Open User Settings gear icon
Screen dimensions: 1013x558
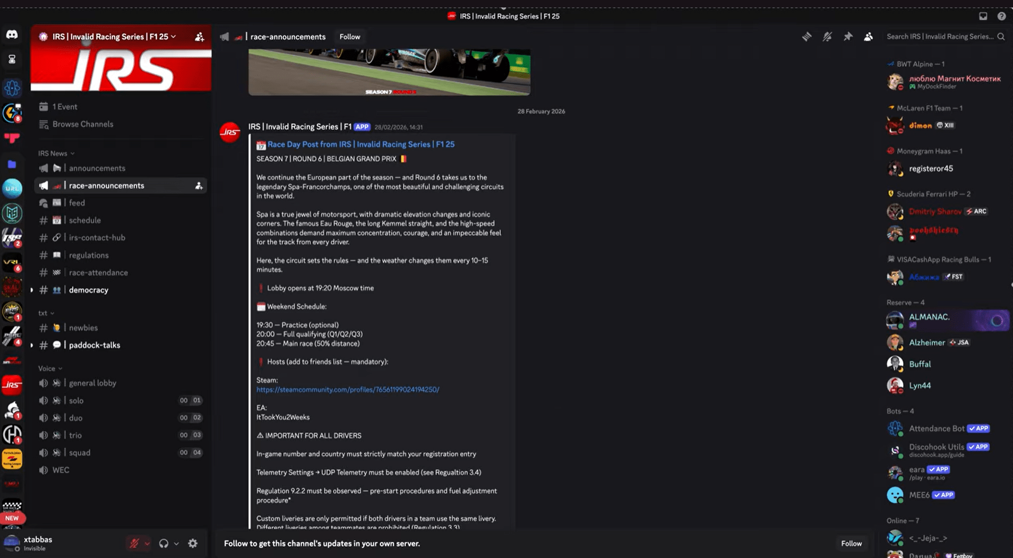click(193, 543)
